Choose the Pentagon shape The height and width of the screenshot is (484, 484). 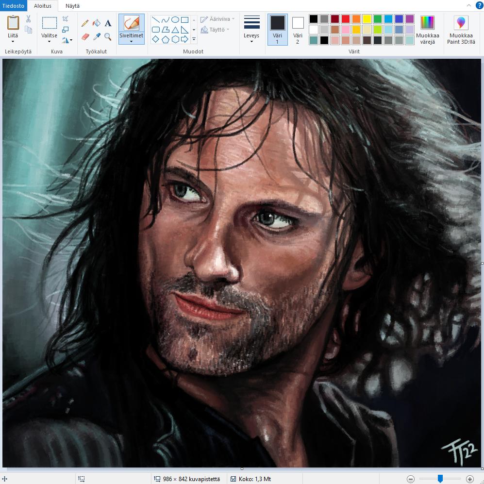166,39
